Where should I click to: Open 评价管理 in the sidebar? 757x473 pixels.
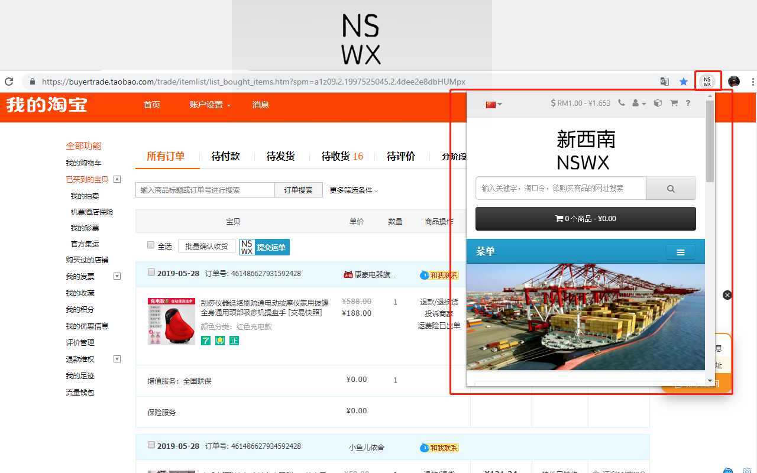pyautogui.click(x=80, y=342)
